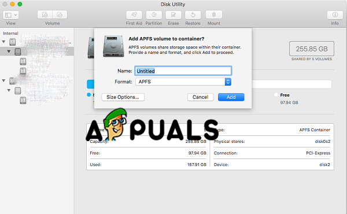Click the 'APFS Container' type value

click(x=315, y=130)
